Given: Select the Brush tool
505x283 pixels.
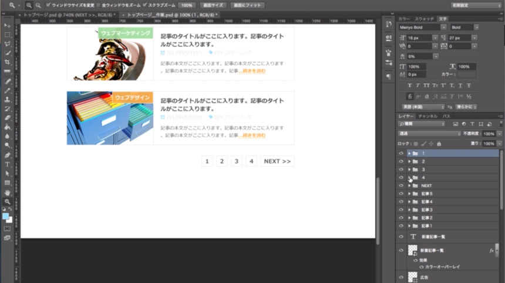Looking at the screenshot, I should tap(7, 91).
